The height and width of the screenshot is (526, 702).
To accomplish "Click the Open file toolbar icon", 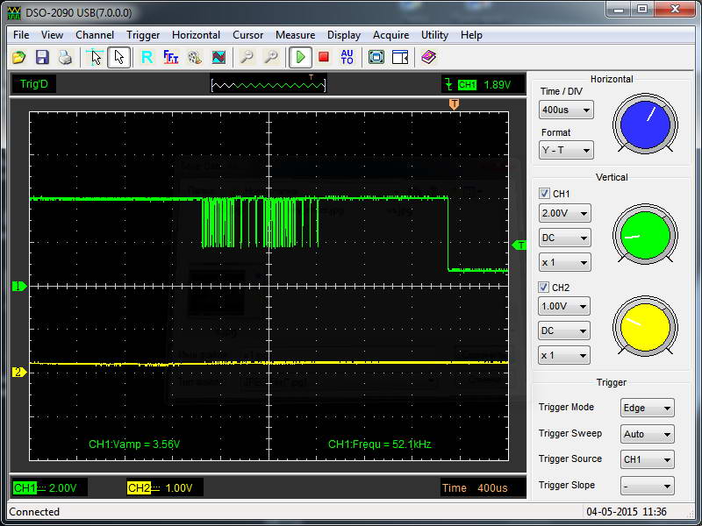I will click(x=18, y=57).
